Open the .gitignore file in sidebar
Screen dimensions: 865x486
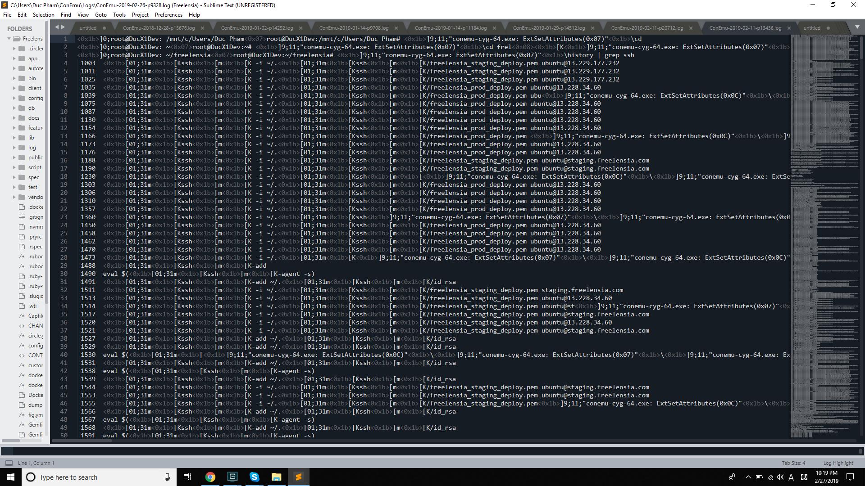pyautogui.click(x=36, y=217)
